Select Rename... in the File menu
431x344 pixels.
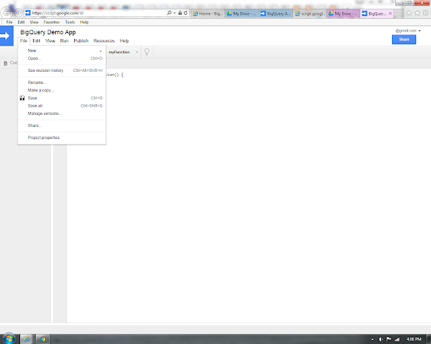62,83
